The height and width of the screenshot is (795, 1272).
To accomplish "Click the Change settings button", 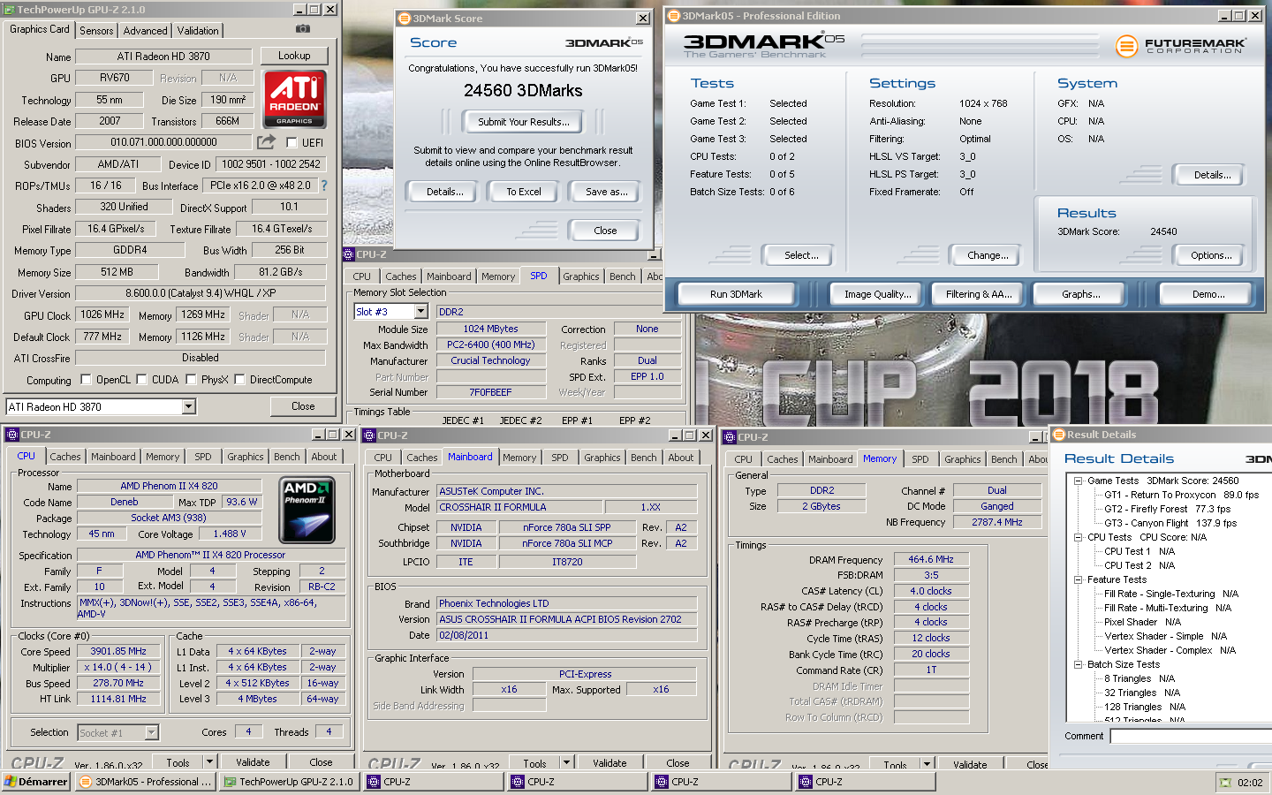I will point(988,255).
